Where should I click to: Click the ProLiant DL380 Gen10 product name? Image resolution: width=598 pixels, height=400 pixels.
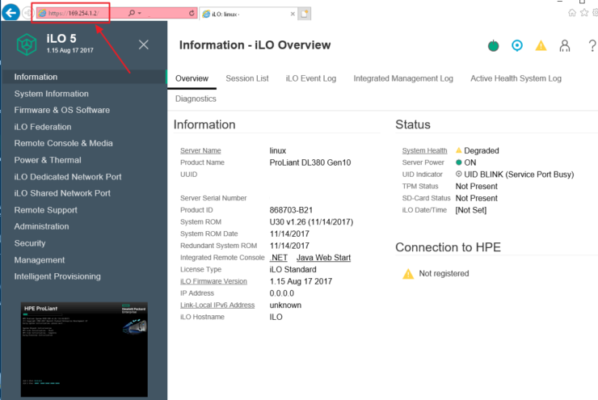[310, 162]
